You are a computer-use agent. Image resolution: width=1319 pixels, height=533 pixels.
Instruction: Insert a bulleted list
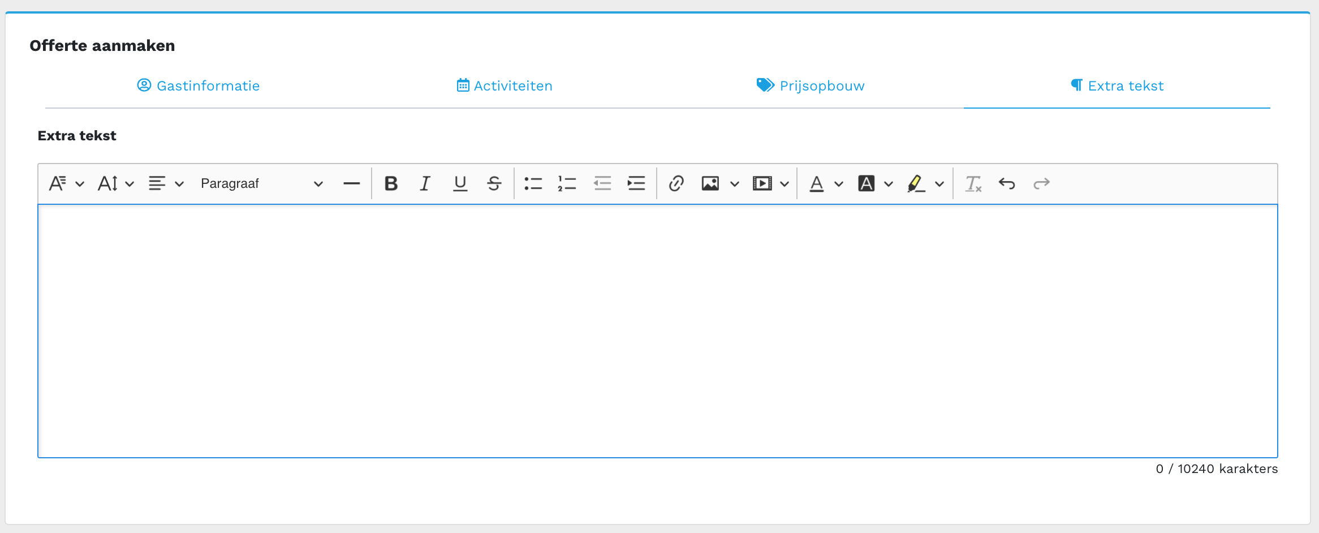(x=533, y=183)
